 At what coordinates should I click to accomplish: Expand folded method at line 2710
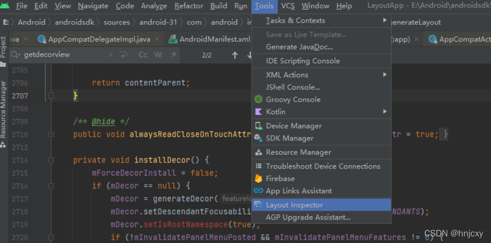52,134
